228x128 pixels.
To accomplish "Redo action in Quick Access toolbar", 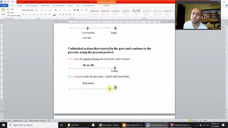I will (12, 1).
